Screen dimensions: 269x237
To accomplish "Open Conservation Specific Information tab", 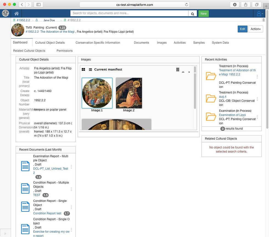I will [x=98, y=43].
